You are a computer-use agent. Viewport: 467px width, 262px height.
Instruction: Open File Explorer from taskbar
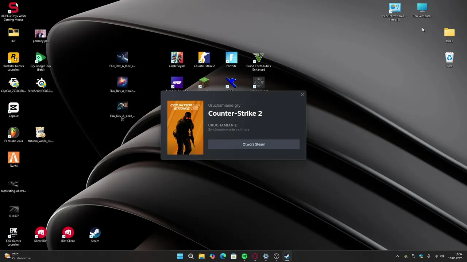pyautogui.click(x=201, y=256)
